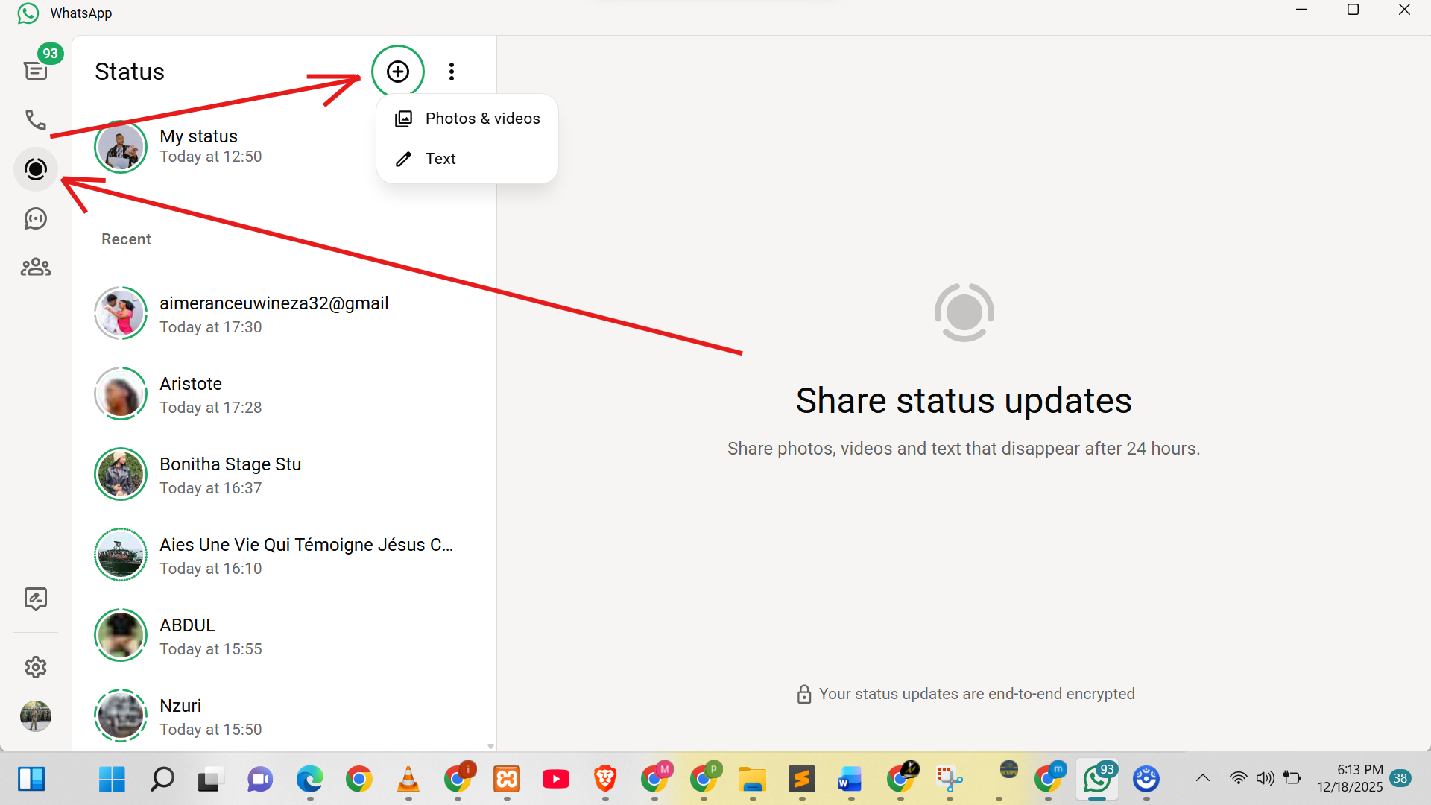Viewport: 1431px width, 805px height.
Task: Select the Status icon in the sidebar
Action: click(x=36, y=169)
